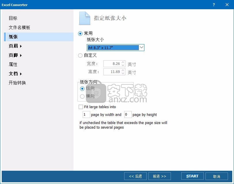Click the paper page icon in header

85,18
